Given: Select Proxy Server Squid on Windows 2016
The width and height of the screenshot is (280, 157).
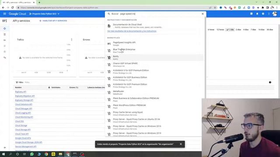Looking at the screenshot, I should pos(155,127).
